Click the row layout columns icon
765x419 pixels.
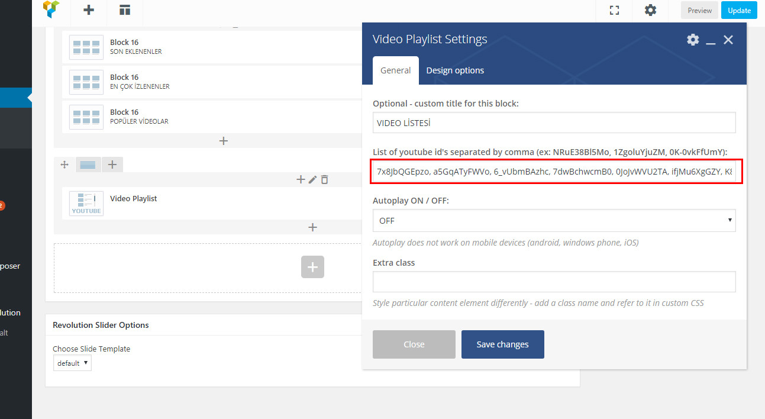pyautogui.click(x=88, y=165)
